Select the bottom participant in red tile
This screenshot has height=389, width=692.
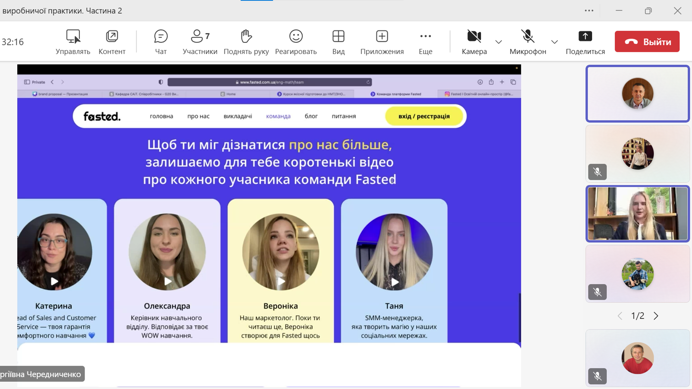tap(638, 358)
